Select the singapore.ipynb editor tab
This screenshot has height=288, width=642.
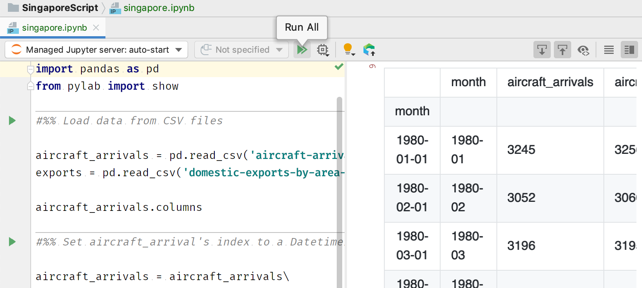[54, 28]
